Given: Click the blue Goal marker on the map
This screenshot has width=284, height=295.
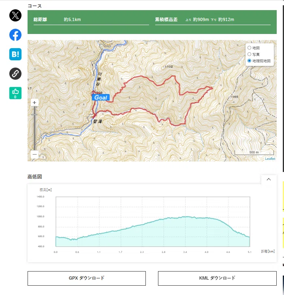Looking at the screenshot, I should 100,97.
